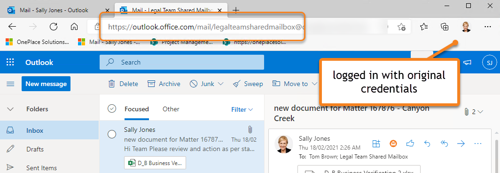Open more actions ellipsis in message
The width and height of the screenshot is (500, 173).
(477, 144)
